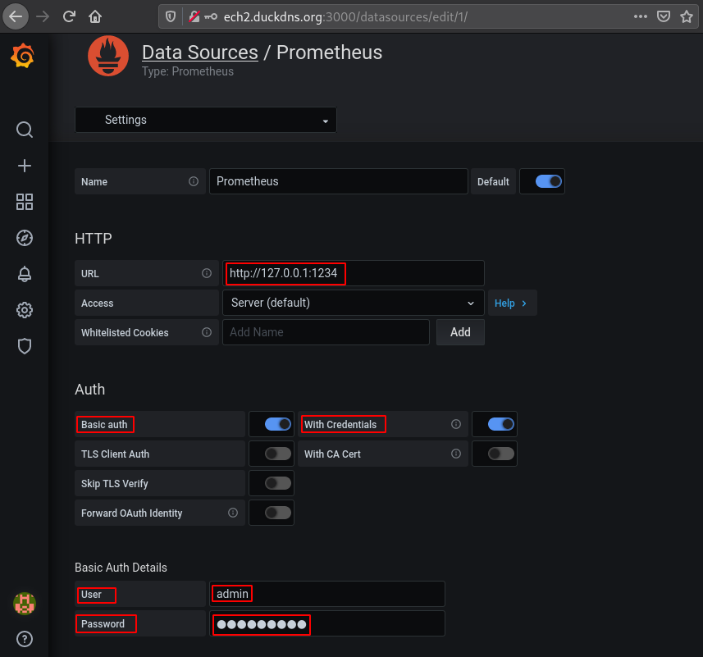Click the saved-login key icon in the address bar
The image size is (703, 657).
211,17
